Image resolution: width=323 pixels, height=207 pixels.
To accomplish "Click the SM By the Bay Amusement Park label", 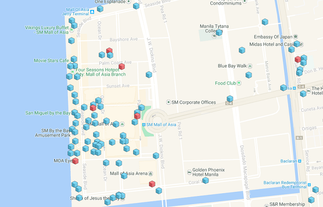I will point(53,133).
